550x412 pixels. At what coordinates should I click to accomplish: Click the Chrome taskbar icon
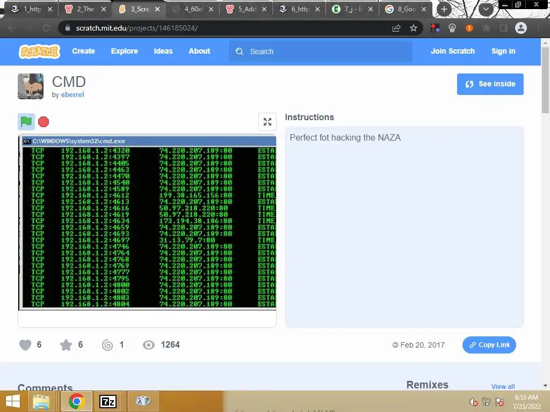click(x=76, y=401)
